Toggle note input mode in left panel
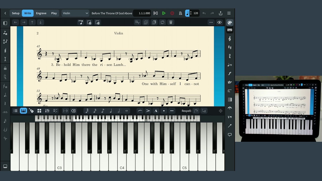The image size is (322, 181). pos(5,33)
